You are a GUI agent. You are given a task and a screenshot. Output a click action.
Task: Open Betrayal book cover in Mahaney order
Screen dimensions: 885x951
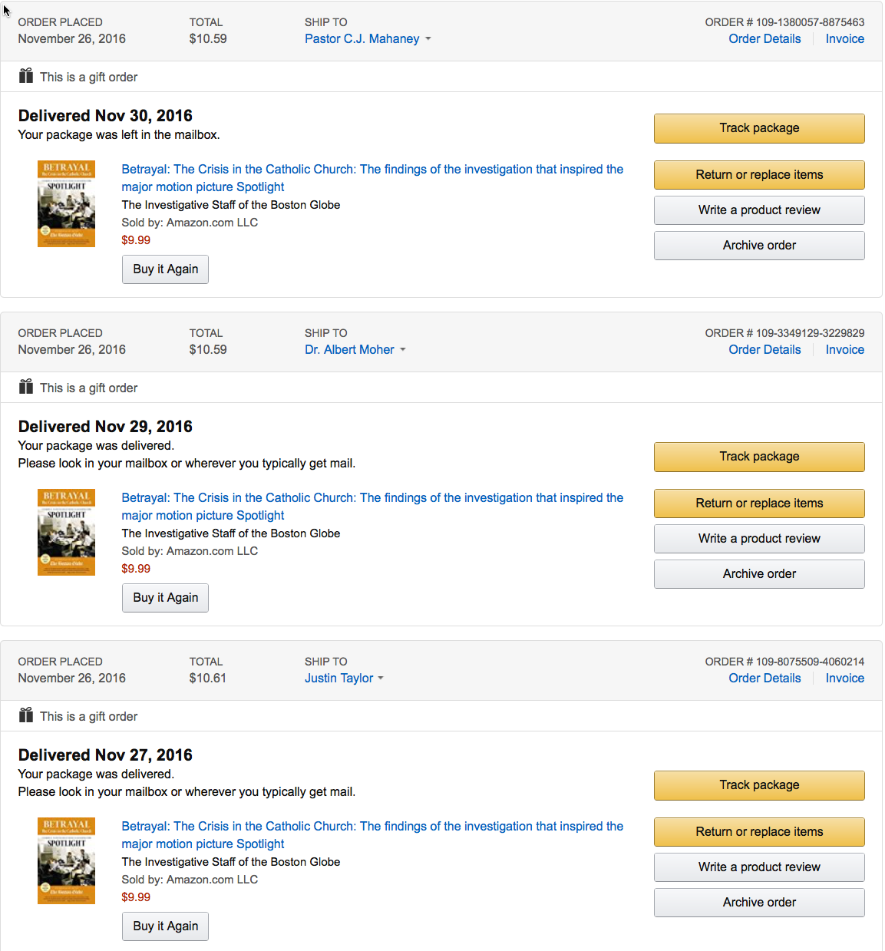66,203
